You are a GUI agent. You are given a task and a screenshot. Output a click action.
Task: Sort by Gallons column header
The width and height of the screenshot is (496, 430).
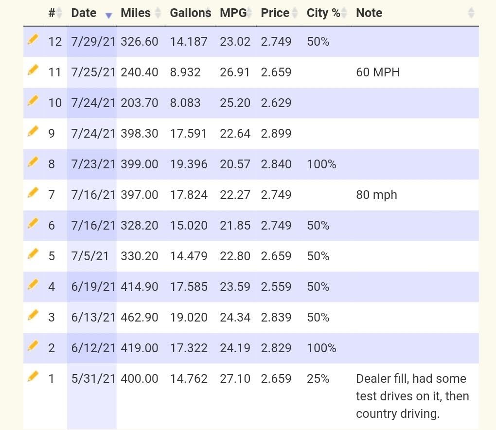(x=191, y=13)
